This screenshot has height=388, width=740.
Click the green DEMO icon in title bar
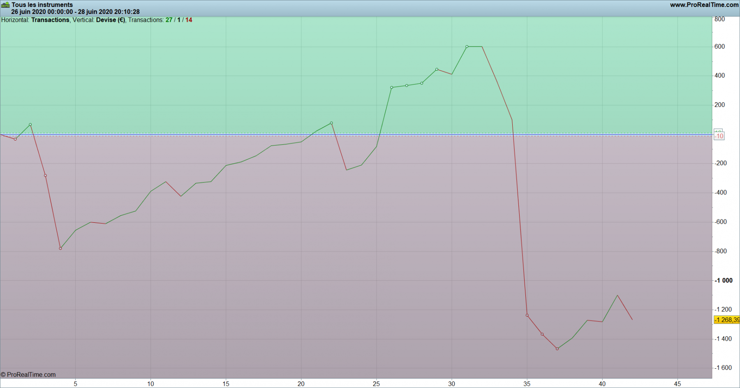point(5,5)
